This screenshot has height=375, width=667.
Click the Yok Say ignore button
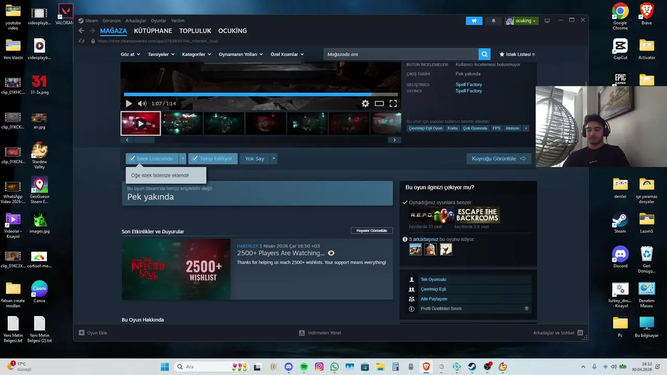tap(255, 158)
